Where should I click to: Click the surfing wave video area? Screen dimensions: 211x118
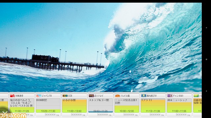[101, 47]
